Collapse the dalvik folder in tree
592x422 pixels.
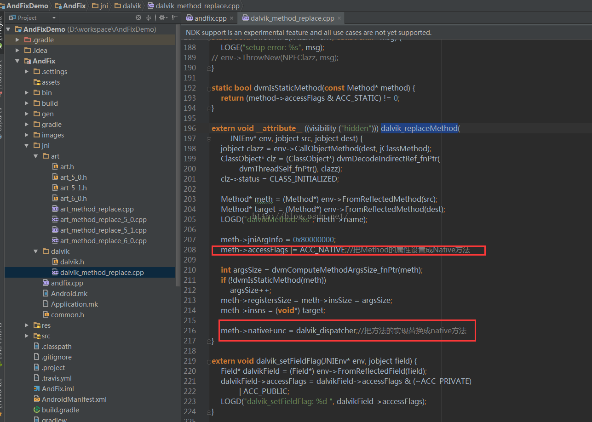(36, 251)
